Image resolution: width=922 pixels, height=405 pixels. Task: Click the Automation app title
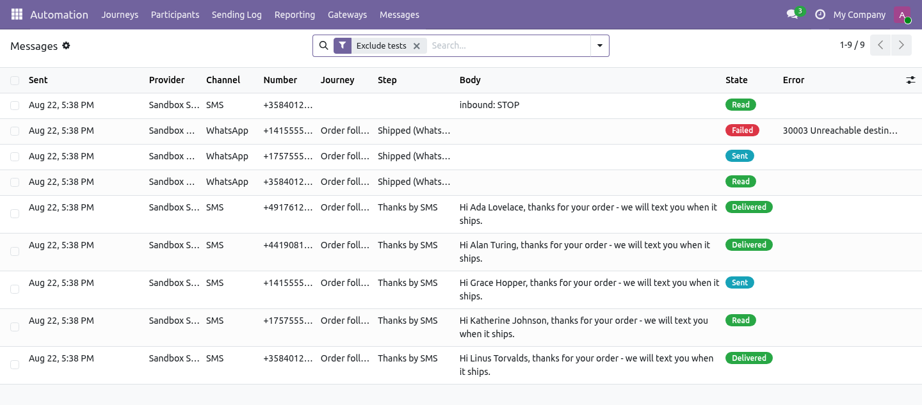[x=59, y=15]
